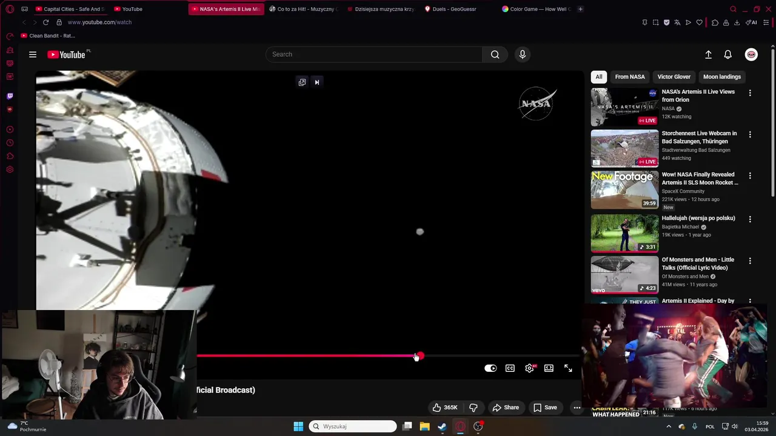Open Twitch in the Opera sidebar

pyautogui.click(x=10, y=96)
